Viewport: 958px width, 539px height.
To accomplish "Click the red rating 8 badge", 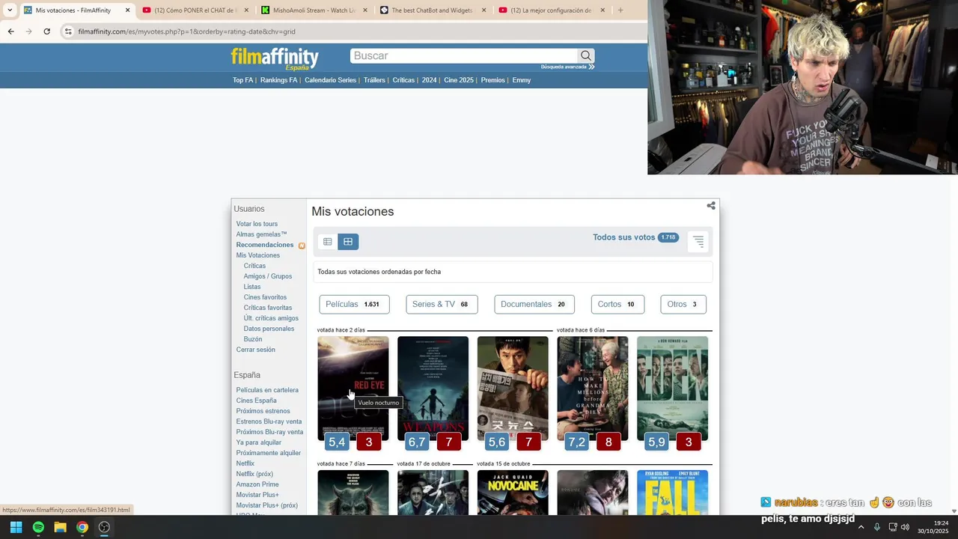I will [608, 442].
